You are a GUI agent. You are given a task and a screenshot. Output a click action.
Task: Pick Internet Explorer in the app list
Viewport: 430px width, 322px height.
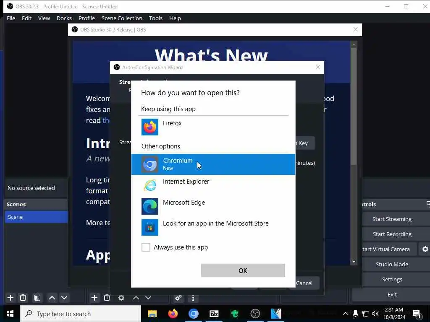pyautogui.click(x=213, y=185)
